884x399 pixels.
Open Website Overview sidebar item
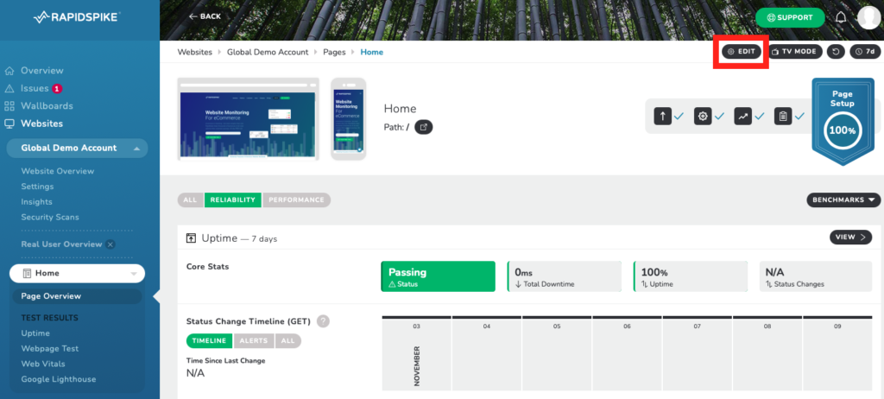pos(58,171)
